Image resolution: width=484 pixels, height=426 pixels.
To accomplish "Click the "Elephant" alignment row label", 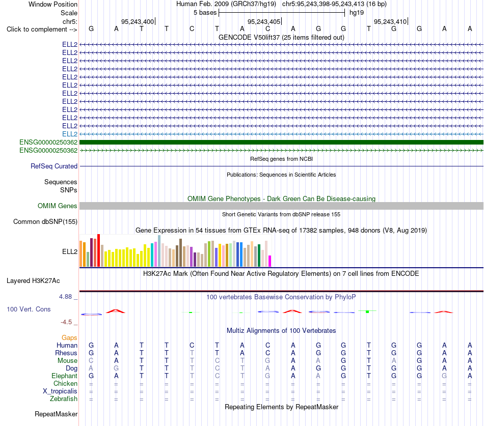I will click(64, 376).
